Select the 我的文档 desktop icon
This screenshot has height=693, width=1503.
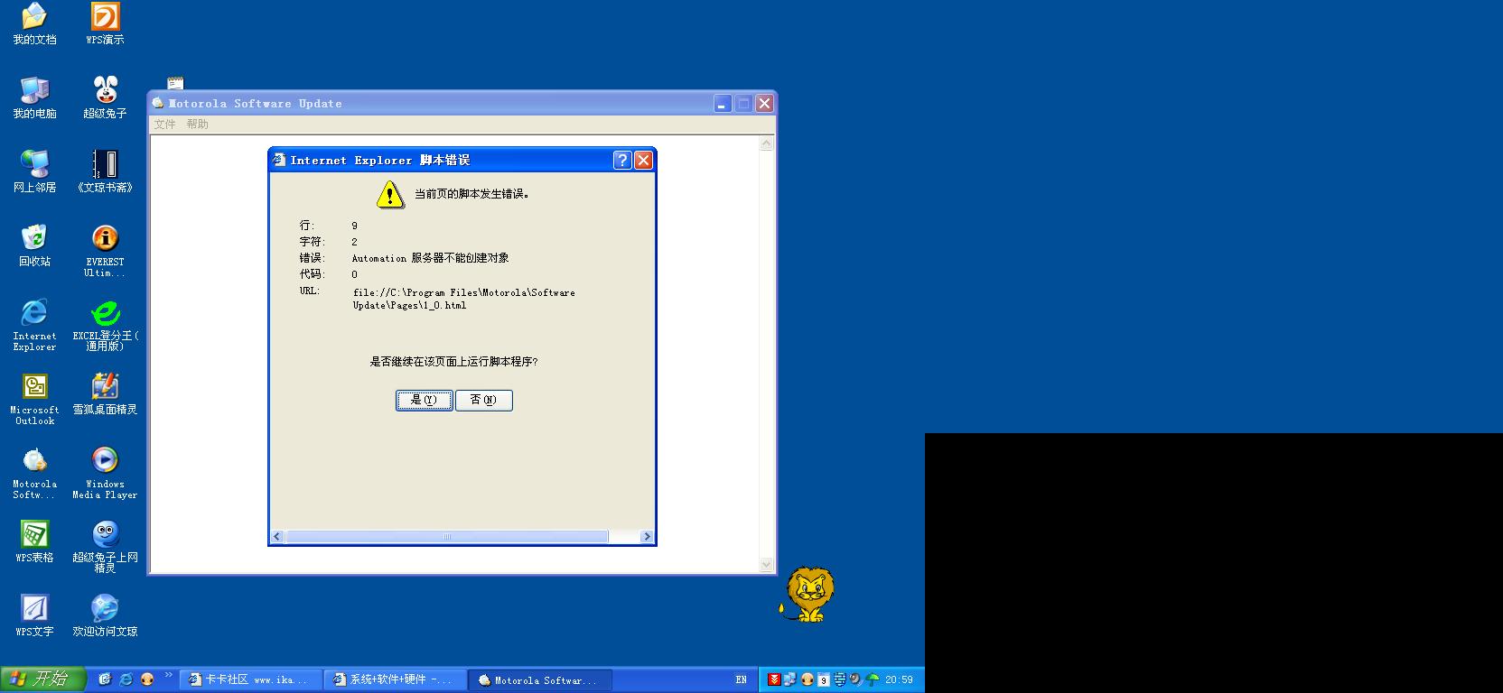(34, 24)
